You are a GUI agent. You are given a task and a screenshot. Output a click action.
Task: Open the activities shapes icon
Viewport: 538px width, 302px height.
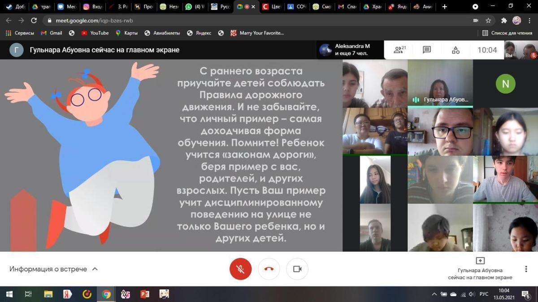click(x=456, y=50)
